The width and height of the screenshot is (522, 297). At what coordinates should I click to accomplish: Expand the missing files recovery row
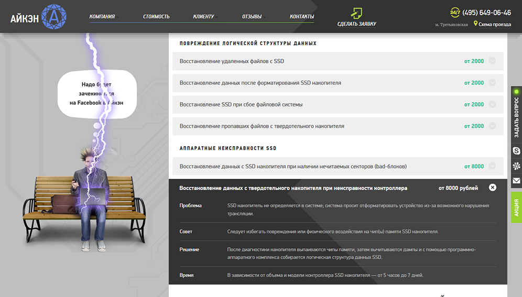point(492,126)
